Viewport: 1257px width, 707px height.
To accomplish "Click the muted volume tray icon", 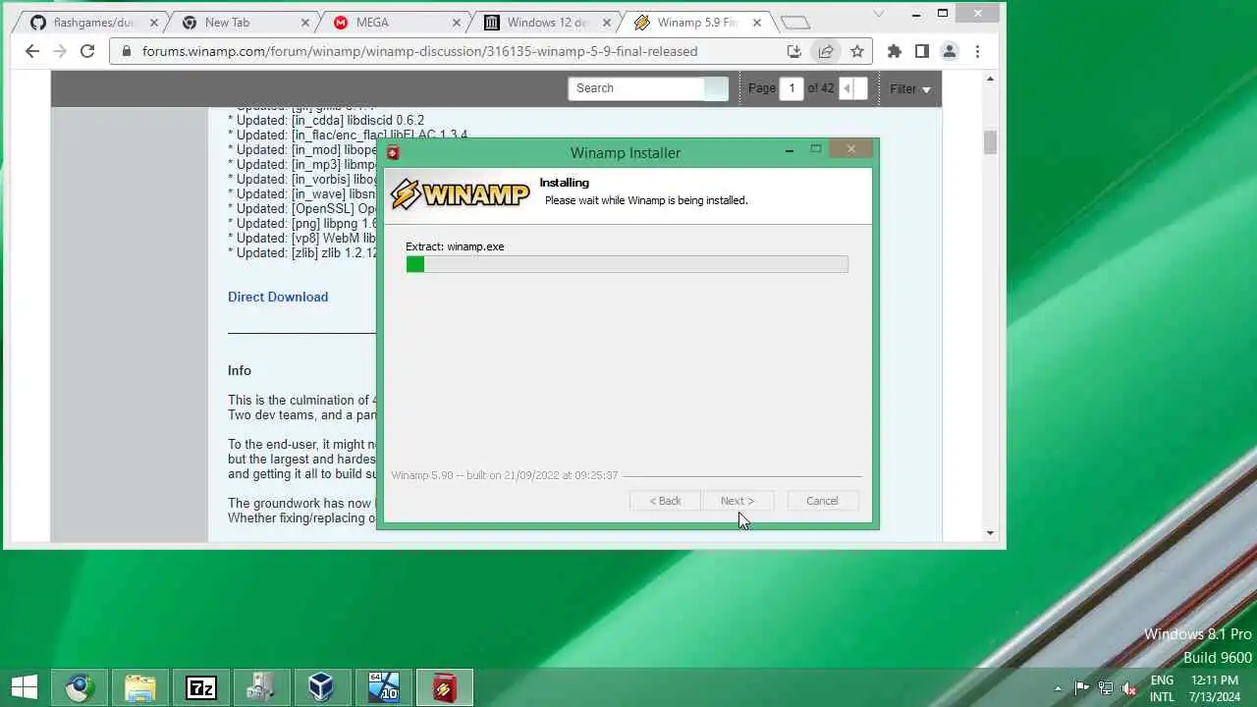I will pos(1130,688).
